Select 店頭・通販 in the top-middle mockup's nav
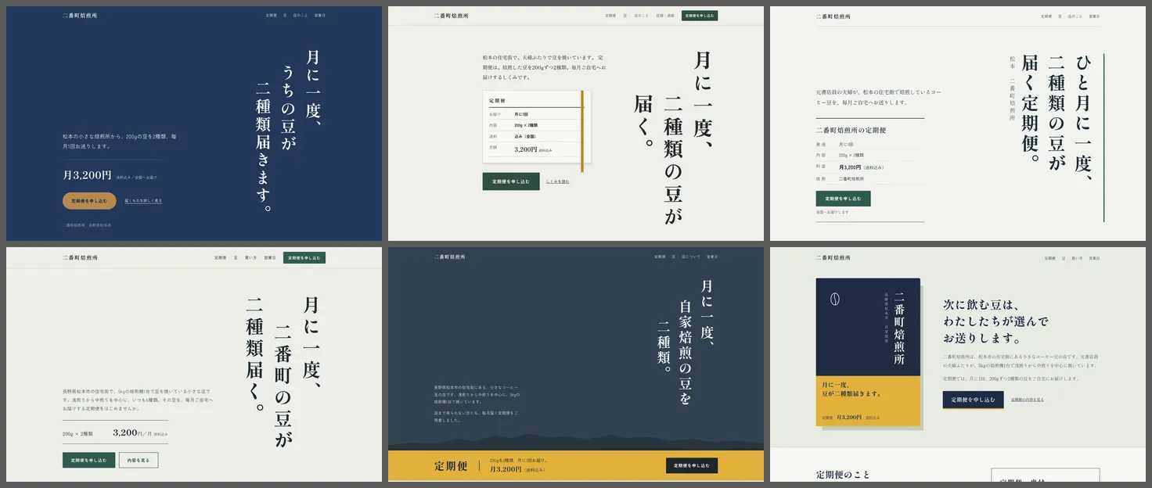Screen dimensions: 1152x488 click(x=665, y=16)
